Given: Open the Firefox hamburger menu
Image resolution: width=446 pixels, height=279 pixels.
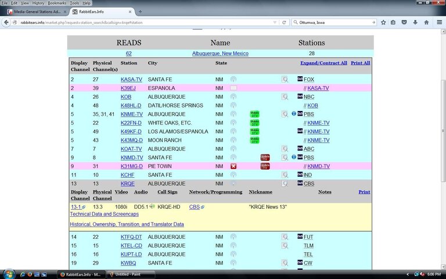Looking at the screenshot, I should click(439, 22).
